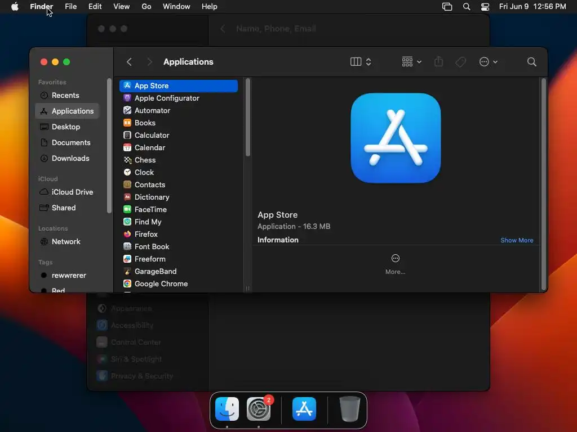Select the Firefox app
Screen dimensions: 577x432
(179, 234)
